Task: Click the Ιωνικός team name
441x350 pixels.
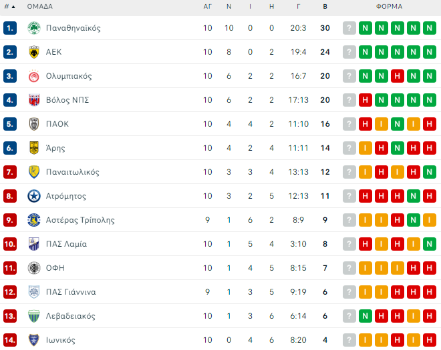Action: coord(61,340)
